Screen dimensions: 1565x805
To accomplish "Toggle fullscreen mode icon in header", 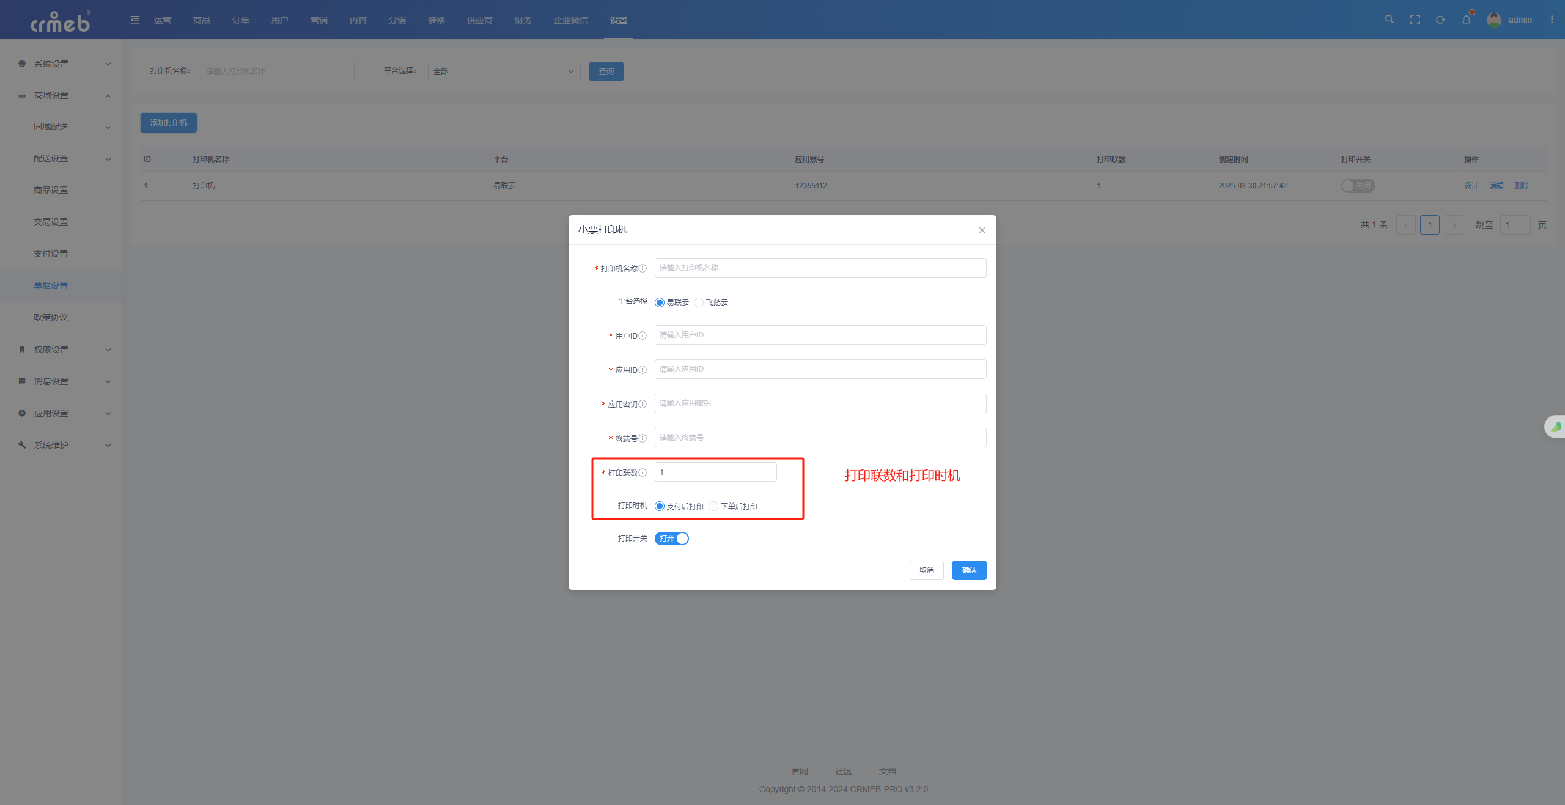I will pyautogui.click(x=1415, y=20).
